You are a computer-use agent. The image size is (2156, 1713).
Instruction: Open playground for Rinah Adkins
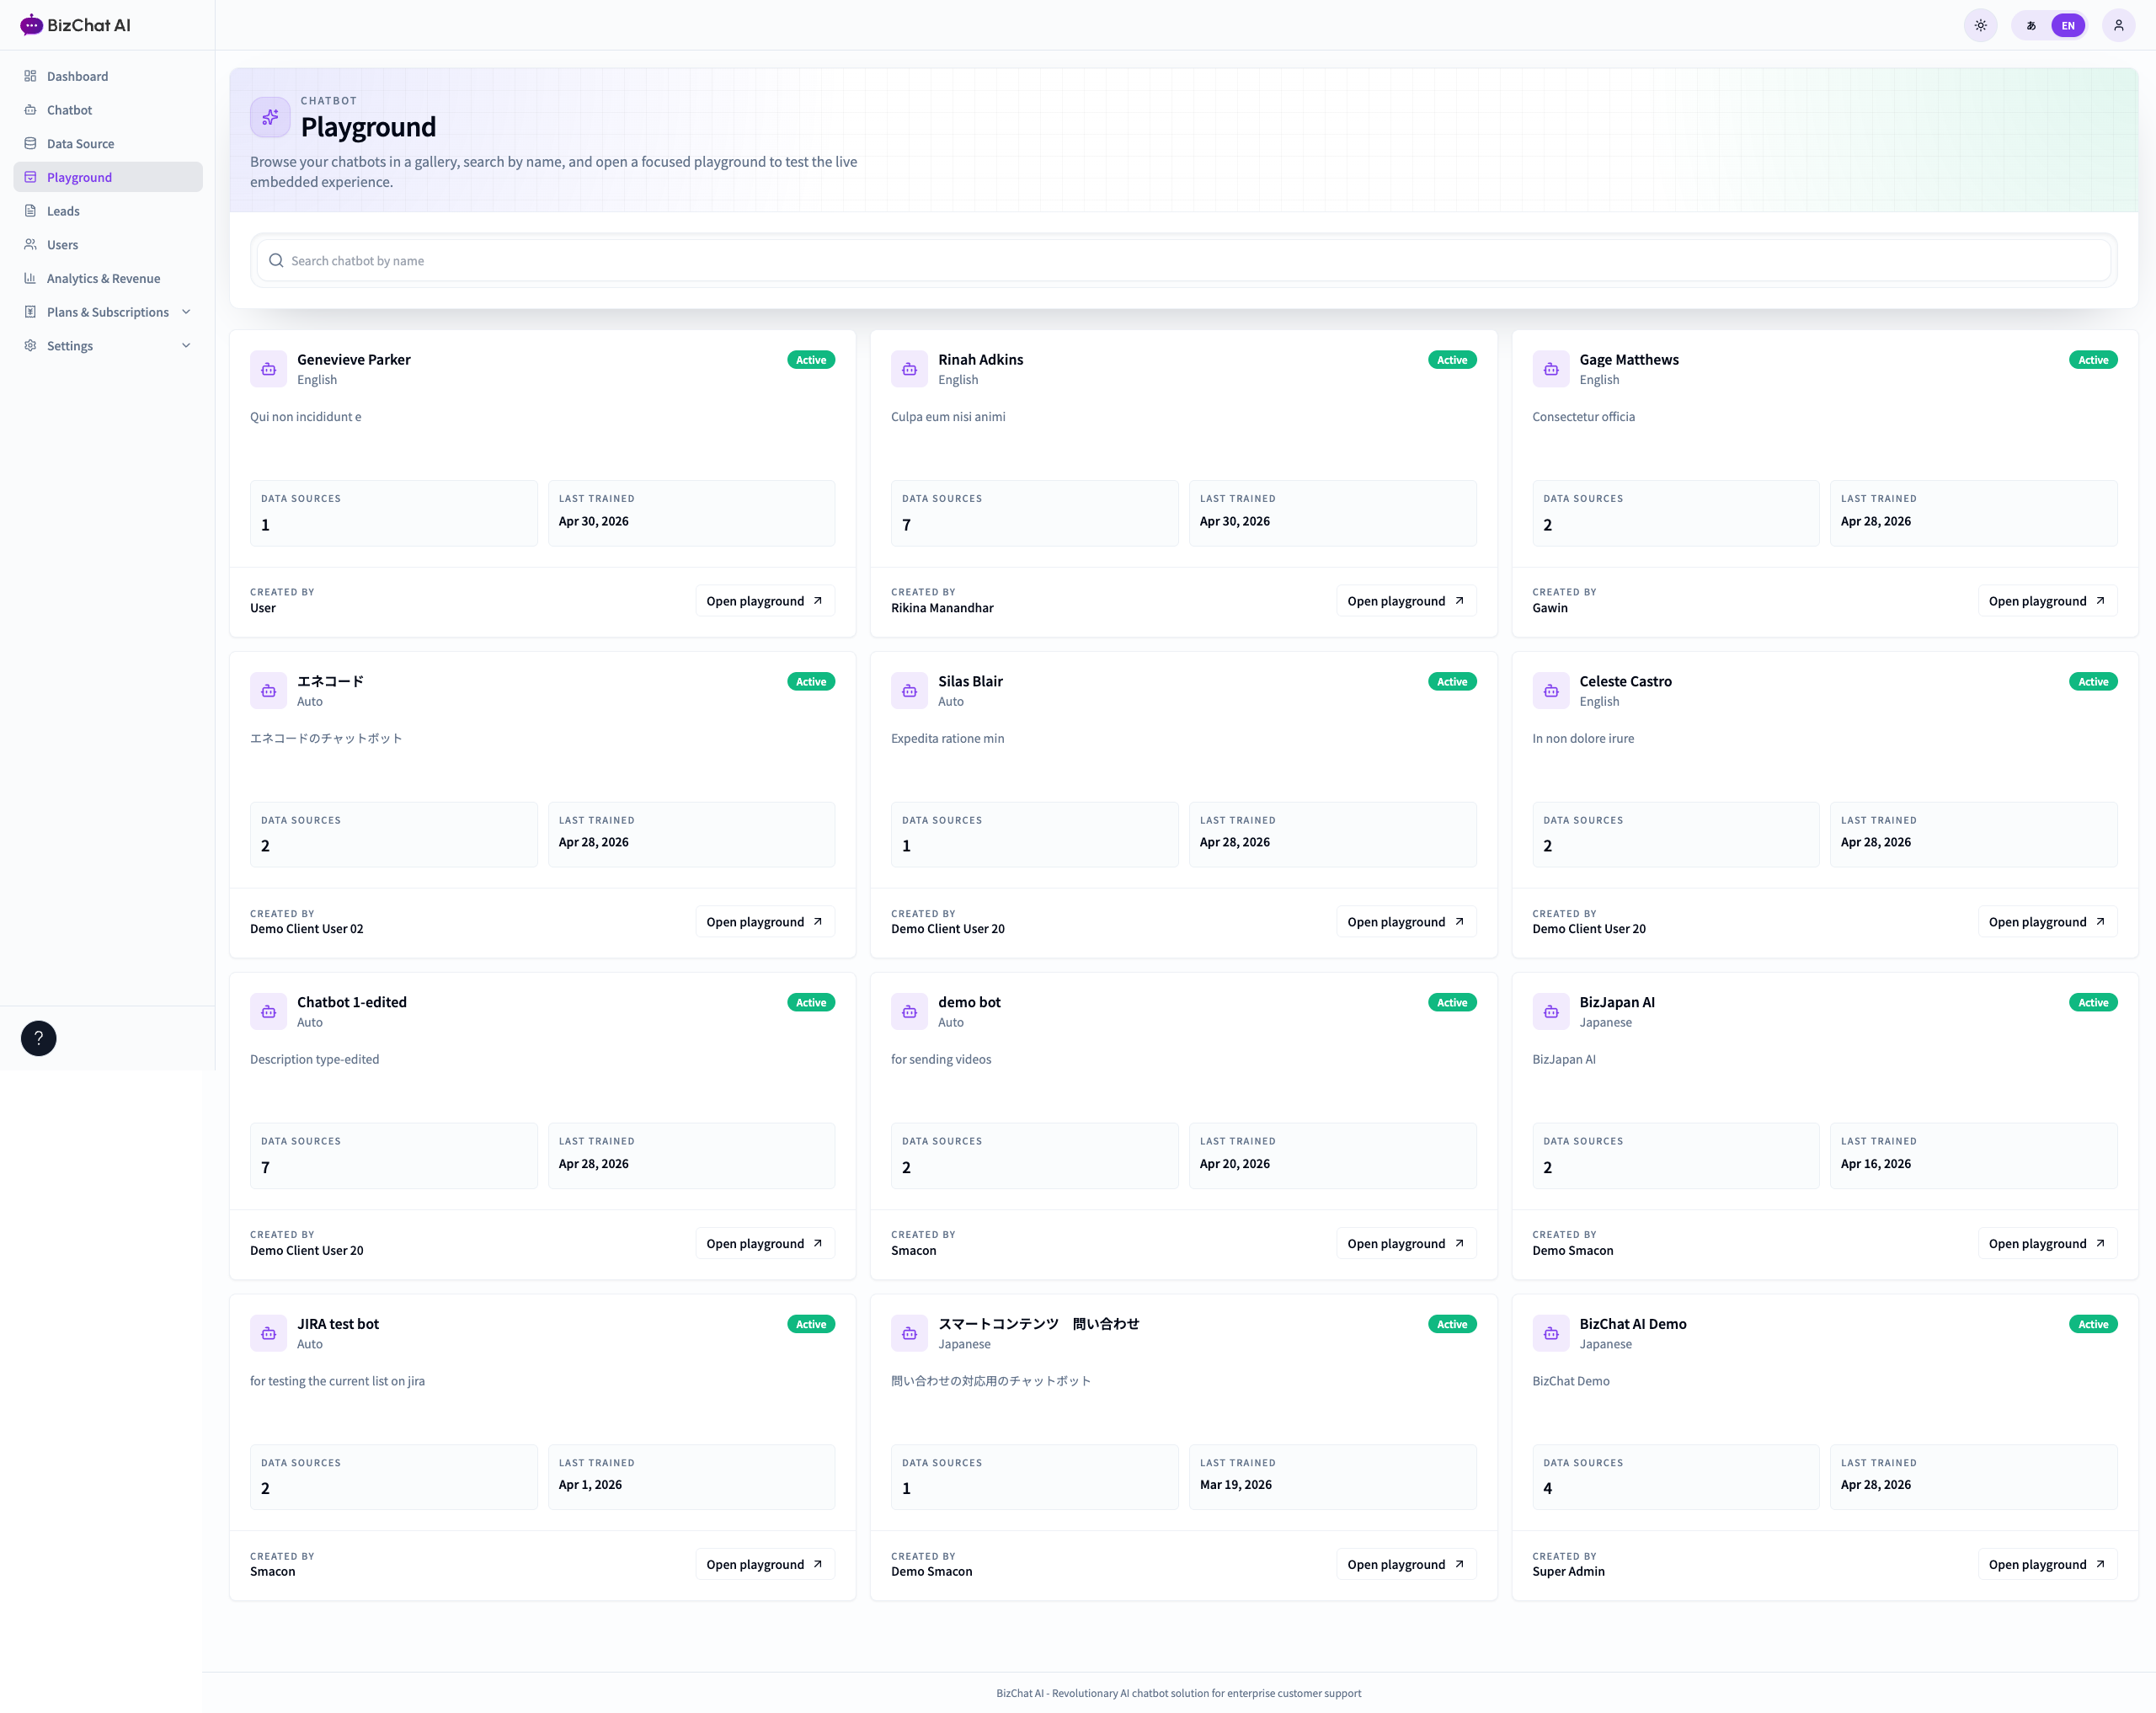pyautogui.click(x=1406, y=601)
